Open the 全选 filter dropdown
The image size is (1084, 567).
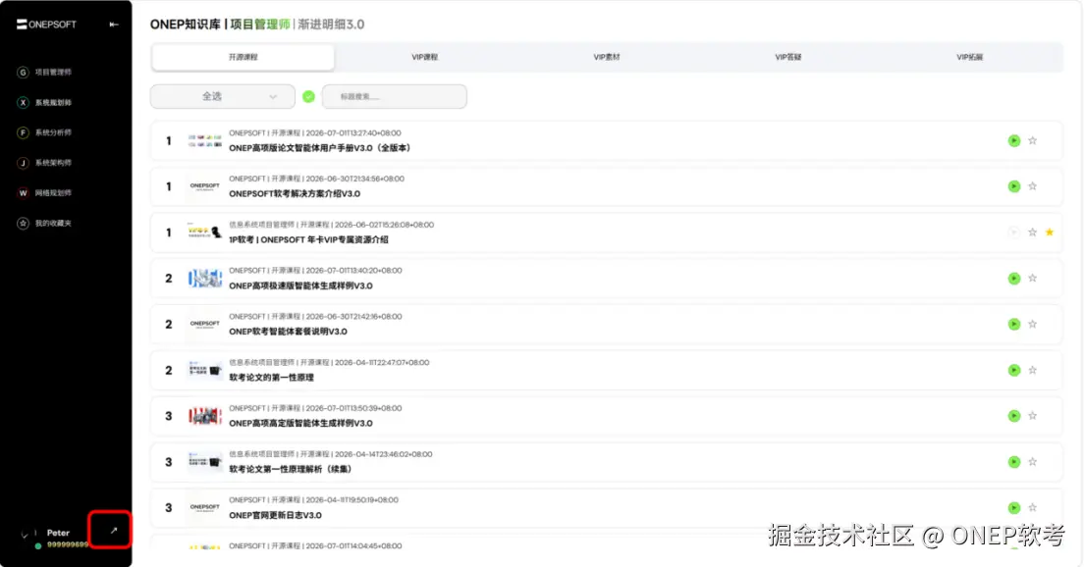pos(223,97)
